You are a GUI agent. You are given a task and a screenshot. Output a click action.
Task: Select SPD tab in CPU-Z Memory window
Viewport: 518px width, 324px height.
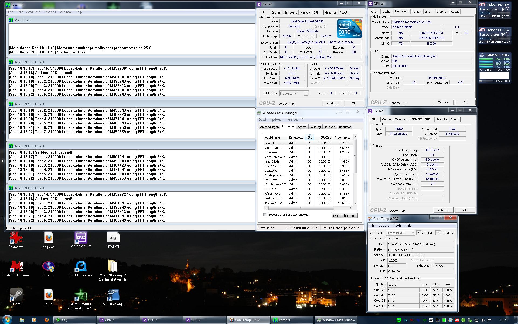coord(427,119)
